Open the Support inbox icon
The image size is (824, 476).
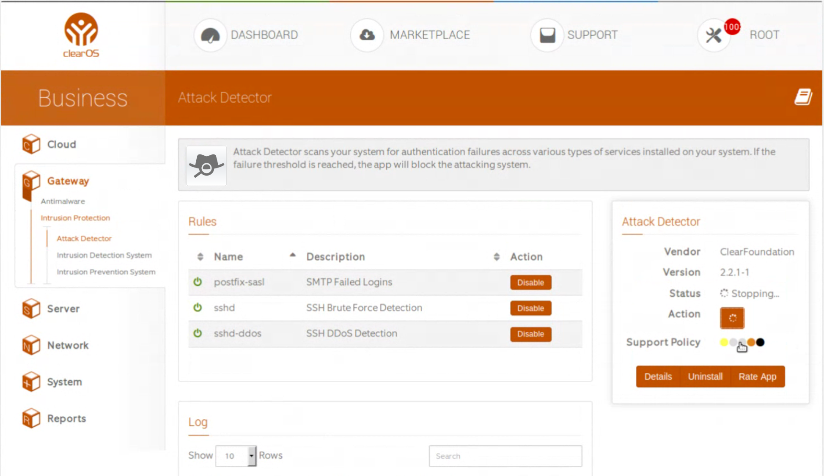point(547,35)
